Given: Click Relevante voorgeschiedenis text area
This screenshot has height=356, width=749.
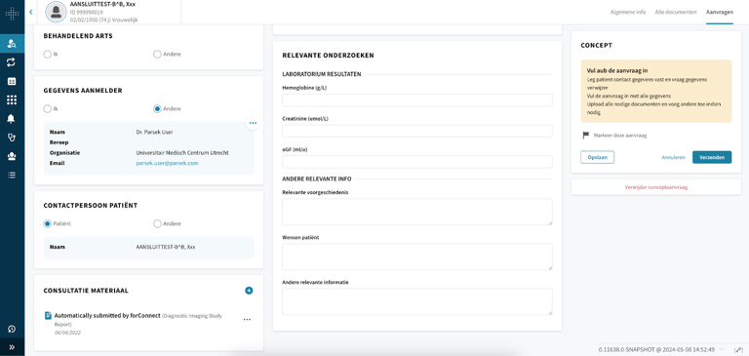Looking at the screenshot, I should (417, 212).
